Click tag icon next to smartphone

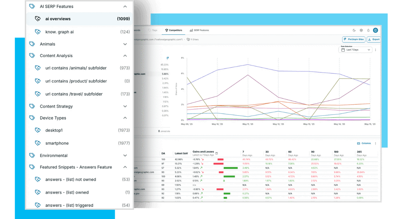(x=38, y=143)
